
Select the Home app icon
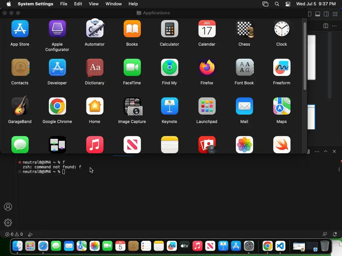click(95, 106)
